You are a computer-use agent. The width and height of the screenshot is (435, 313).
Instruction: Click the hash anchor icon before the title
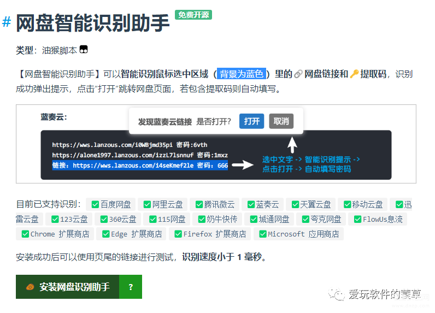[7, 22]
